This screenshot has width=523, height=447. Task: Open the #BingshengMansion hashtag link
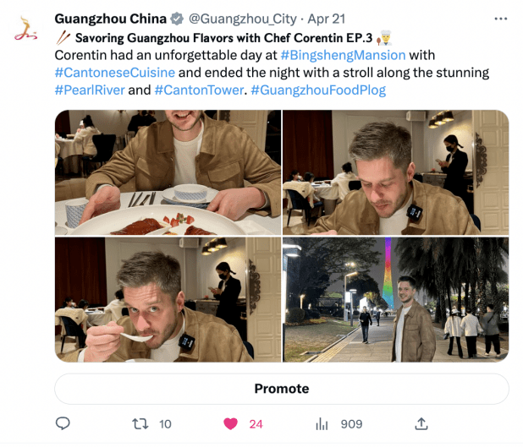click(x=343, y=55)
